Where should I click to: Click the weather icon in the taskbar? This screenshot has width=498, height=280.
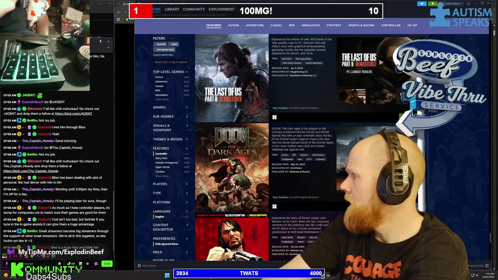tap(6, 275)
